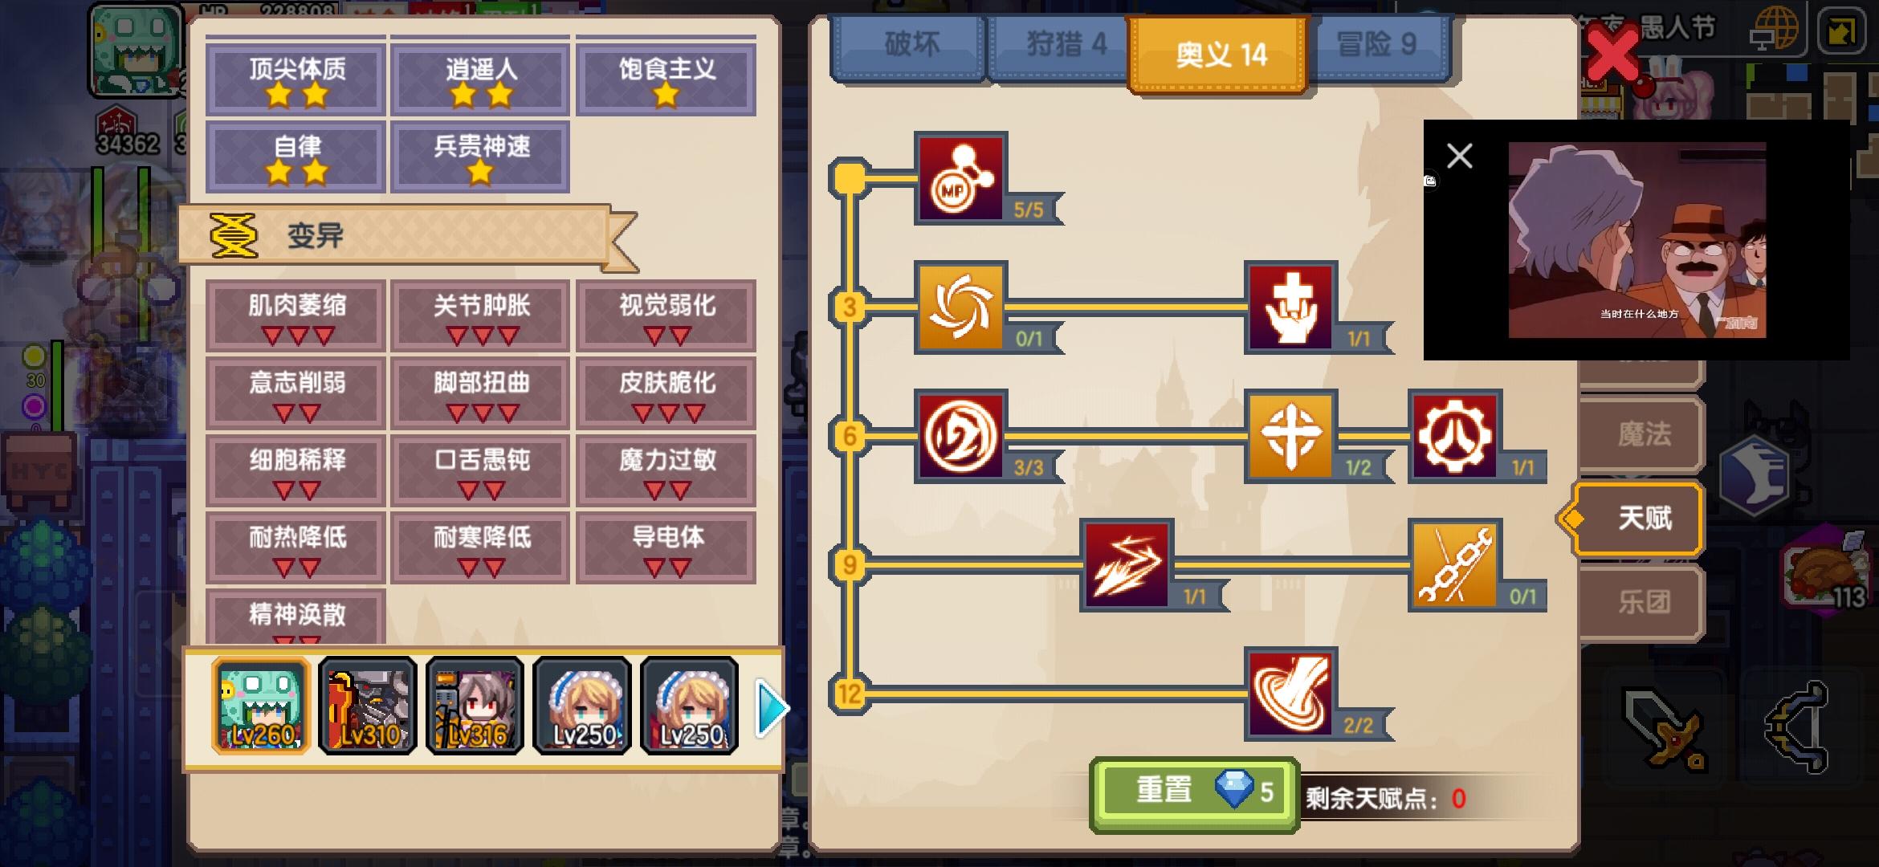
Task: Select the MP orb talent icon
Action: pos(961,178)
